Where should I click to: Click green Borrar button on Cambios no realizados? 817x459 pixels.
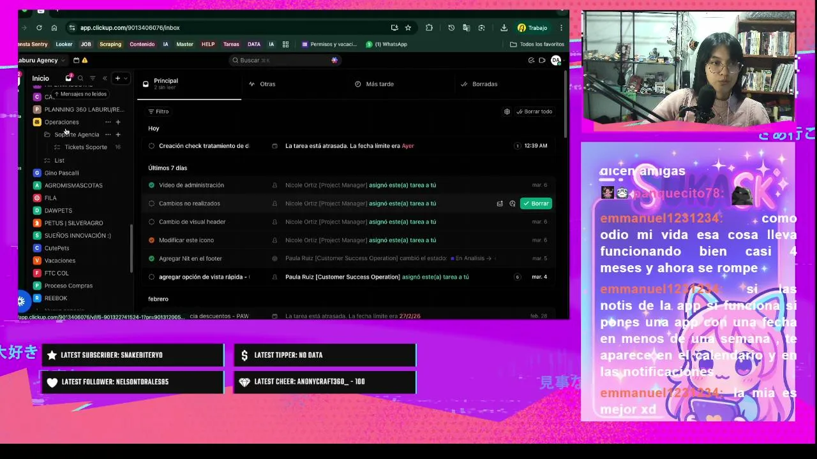coord(536,203)
